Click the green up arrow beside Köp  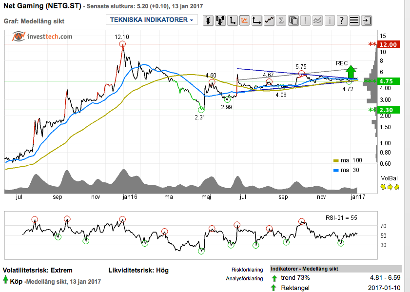5,280
